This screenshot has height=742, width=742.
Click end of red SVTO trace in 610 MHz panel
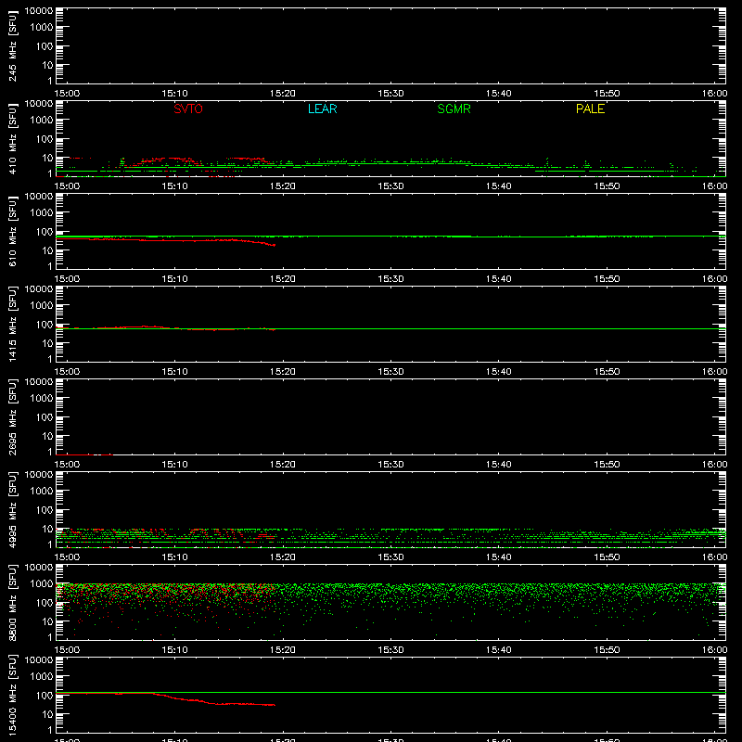click(x=275, y=245)
